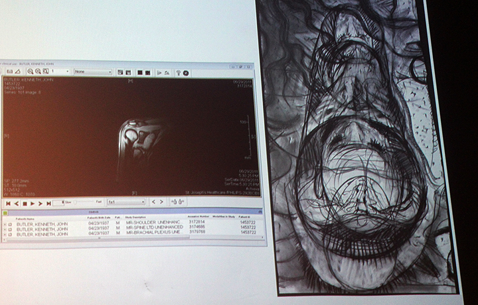478x305 pixels.
Task: Select study MR-SHOULDER UNENHANC
Action: pyautogui.click(x=153, y=223)
